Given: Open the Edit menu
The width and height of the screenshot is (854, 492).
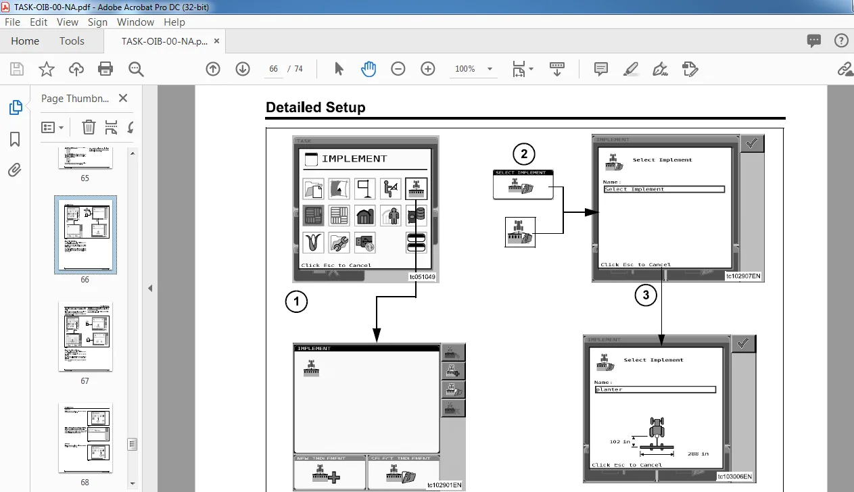Looking at the screenshot, I should coord(39,22).
